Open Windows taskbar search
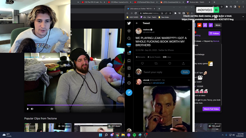This screenshot has height=138, width=246. 106,135
